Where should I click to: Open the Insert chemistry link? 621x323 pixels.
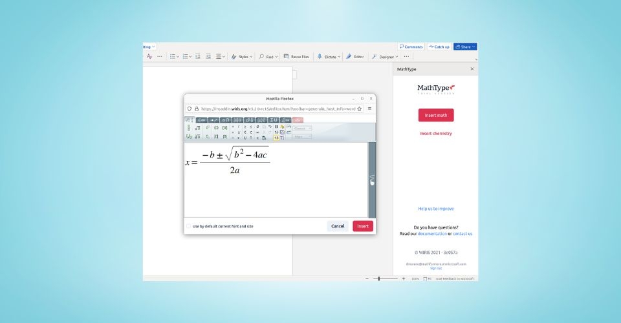(x=435, y=134)
